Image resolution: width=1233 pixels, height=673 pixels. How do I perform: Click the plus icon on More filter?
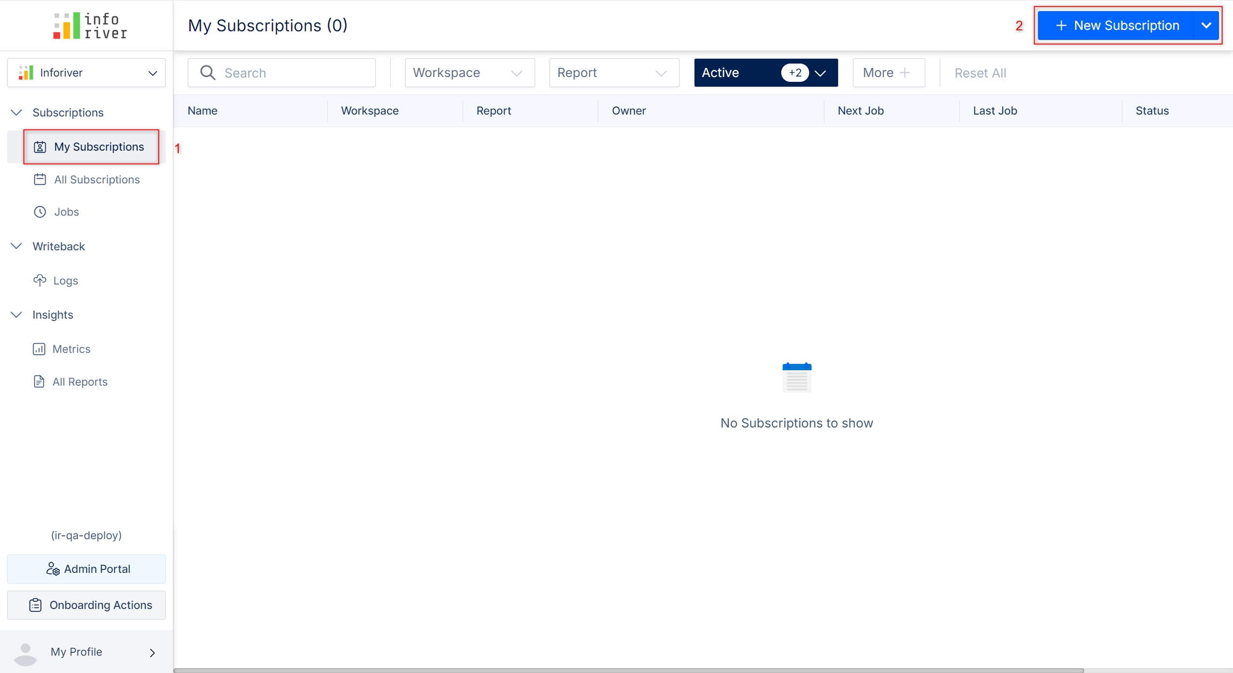pyautogui.click(x=905, y=73)
